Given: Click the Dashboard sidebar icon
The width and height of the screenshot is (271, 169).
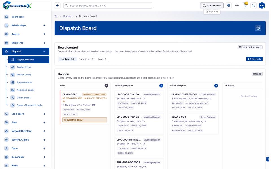Looking at the screenshot, I should tap(6, 17).
